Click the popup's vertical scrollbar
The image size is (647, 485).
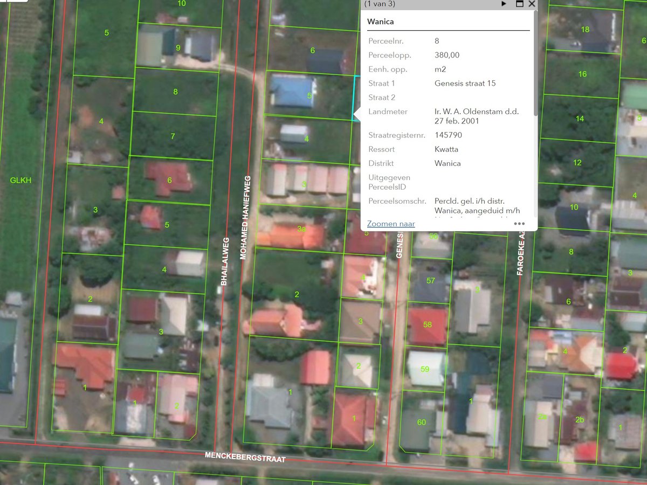coord(535,65)
